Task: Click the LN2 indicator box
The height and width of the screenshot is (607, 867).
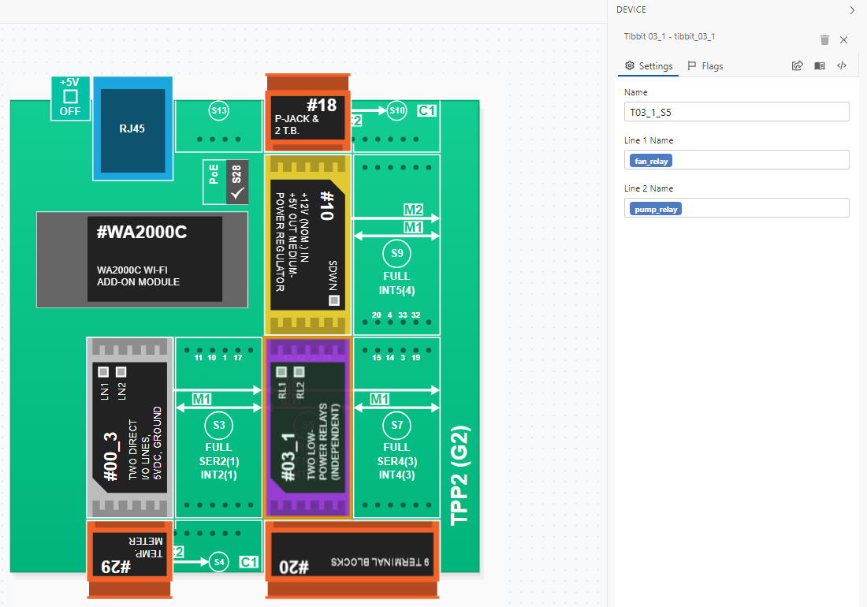Action: (121, 371)
